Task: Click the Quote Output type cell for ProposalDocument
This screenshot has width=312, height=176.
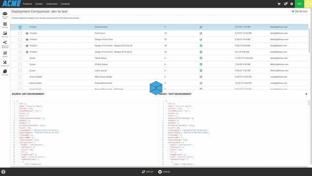Action: click(x=36, y=83)
